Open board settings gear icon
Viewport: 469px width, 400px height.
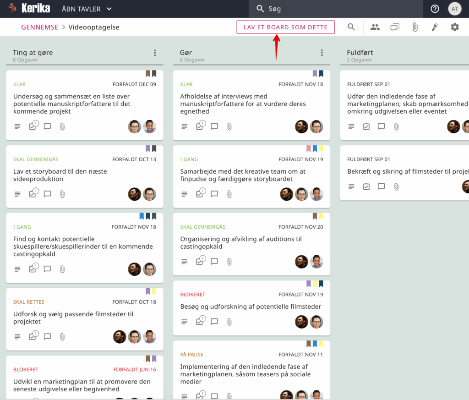tap(454, 27)
